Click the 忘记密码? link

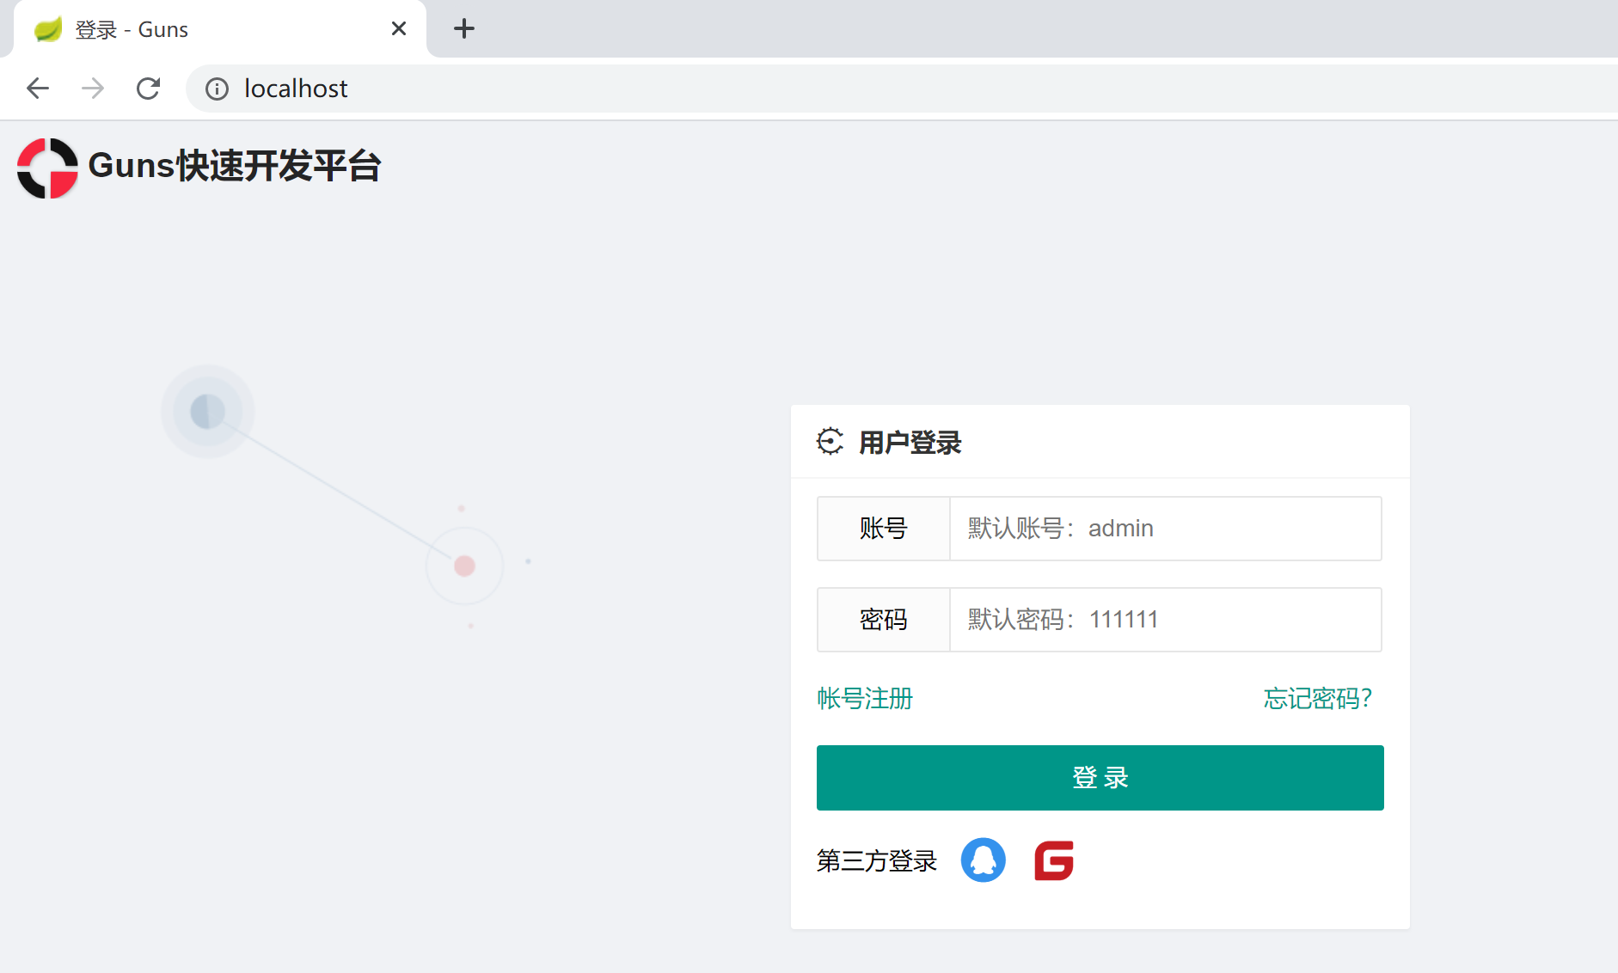[x=1317, y=698]
